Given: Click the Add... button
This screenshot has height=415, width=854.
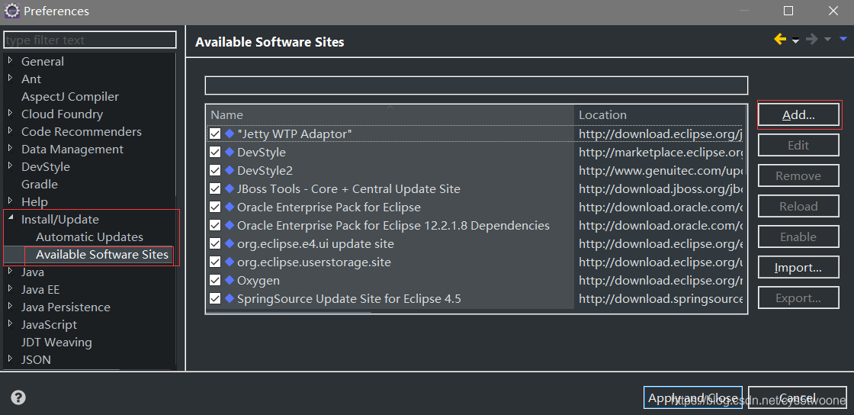Looking at the screenshot, I should pos(798,115).
